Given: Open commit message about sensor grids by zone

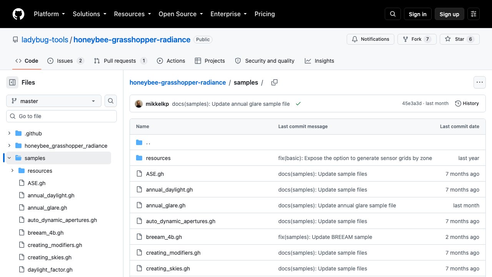Looking at the screenshot, I should tap(355, 158).
